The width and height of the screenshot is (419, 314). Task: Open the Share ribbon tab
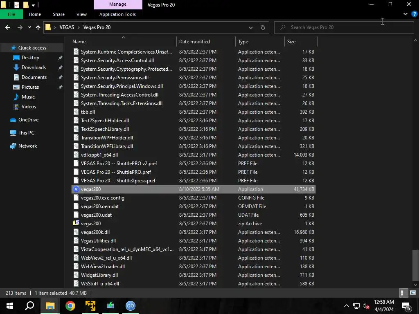(x=59, y=14)
